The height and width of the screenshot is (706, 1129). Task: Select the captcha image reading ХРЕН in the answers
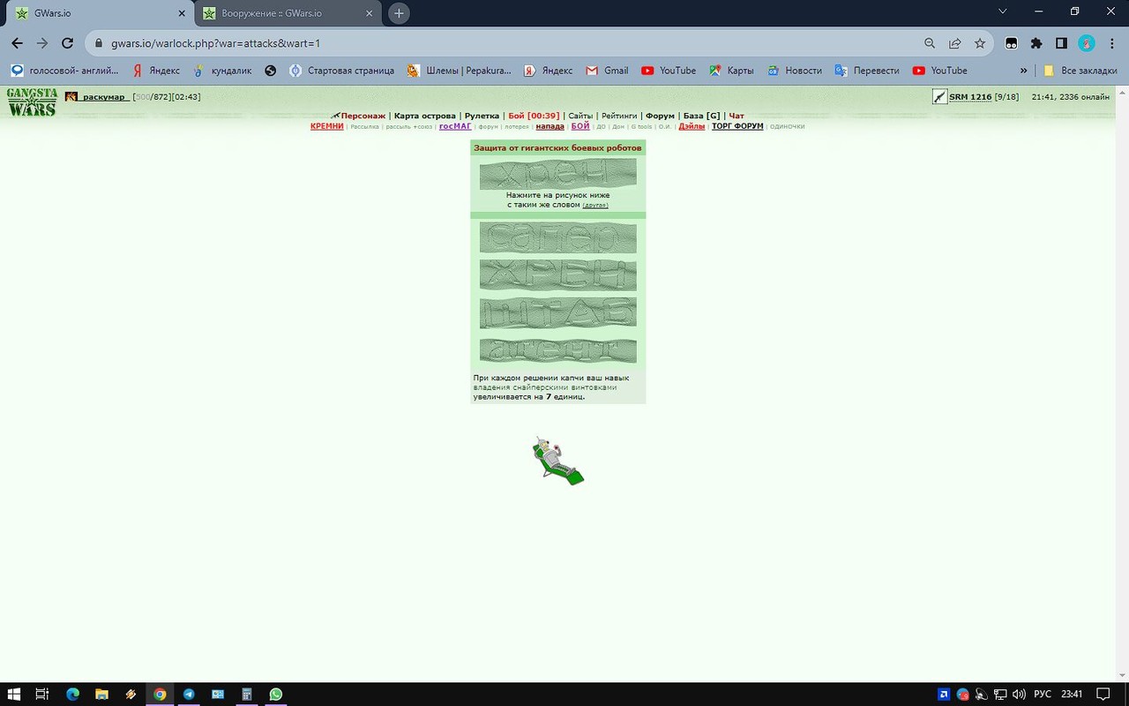point(557,275)
